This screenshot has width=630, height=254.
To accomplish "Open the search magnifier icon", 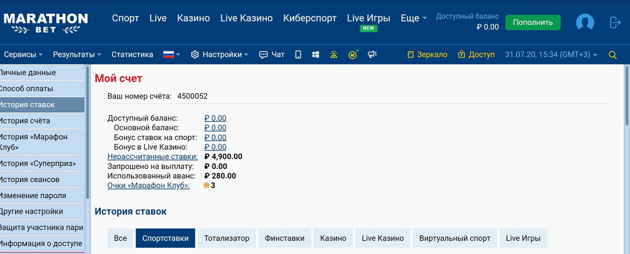I will click(x=612, y=55).
